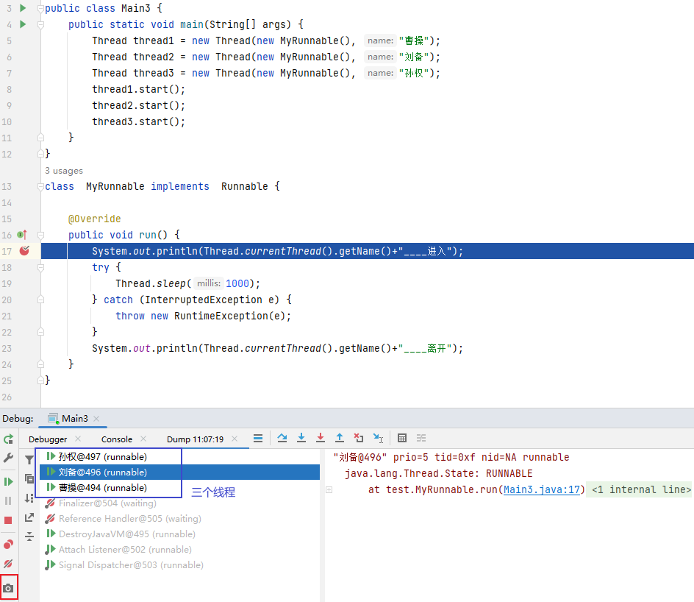
Task: Click the Rerun Main3 debug icon
Action: click(x=8, y=439)
